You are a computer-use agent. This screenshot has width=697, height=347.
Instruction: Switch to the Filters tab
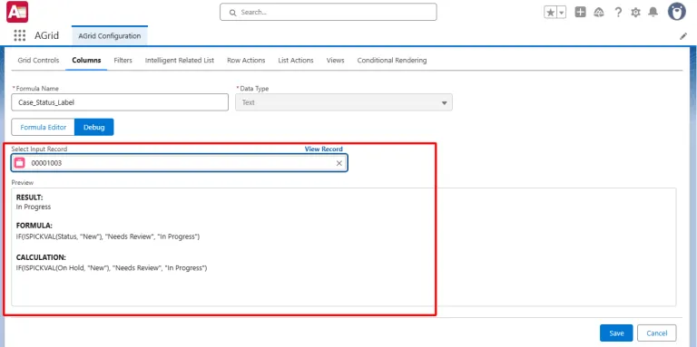pyautogui.click(x=123, y=61)
